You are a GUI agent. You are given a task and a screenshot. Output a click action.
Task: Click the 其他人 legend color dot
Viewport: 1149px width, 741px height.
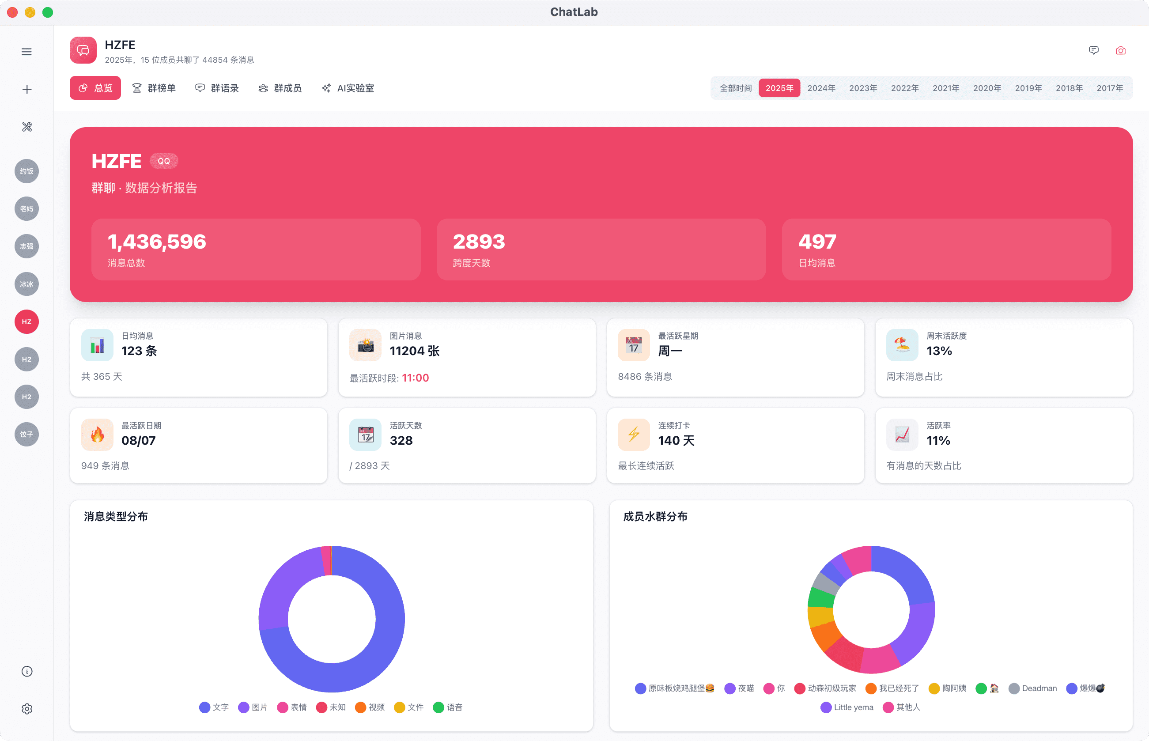889,707
